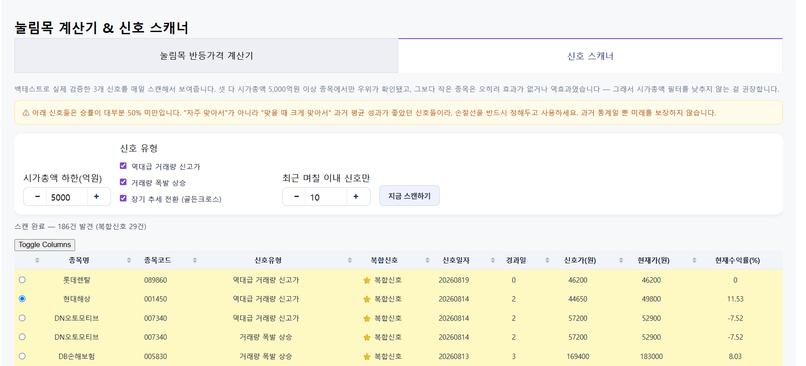This screenshot has width=806, height=366.
Task: Click the 183000 current price cell
Action: coord(651,356)
